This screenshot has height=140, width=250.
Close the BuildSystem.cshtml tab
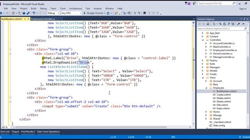click(x=29, y=19)
